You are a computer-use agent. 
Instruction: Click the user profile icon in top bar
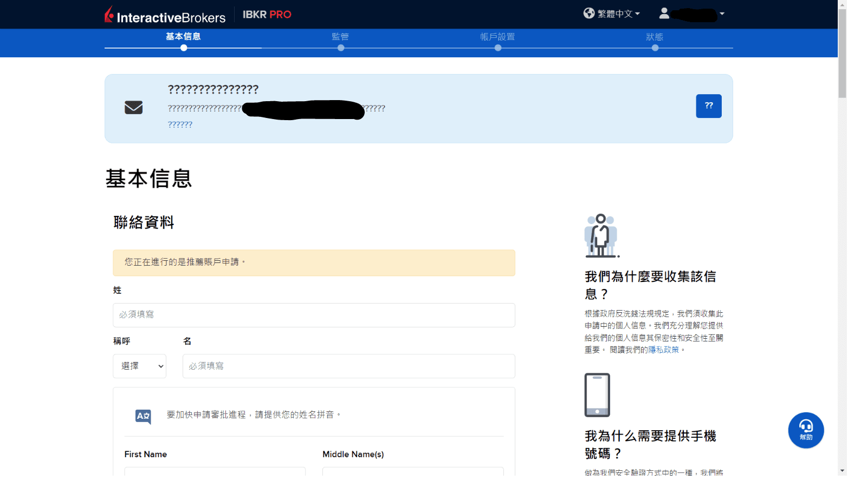664,13
